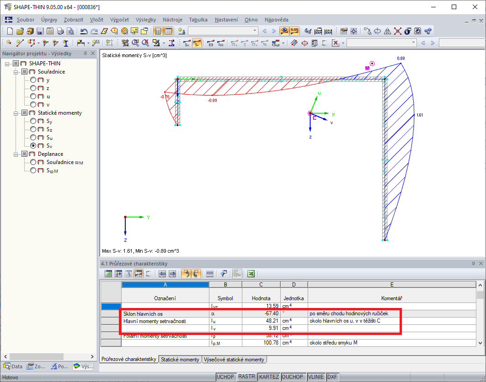The height and width of the screenshot is (382, 486).
Task: Export the table to Excel
Action: click(x=251, y=274)
